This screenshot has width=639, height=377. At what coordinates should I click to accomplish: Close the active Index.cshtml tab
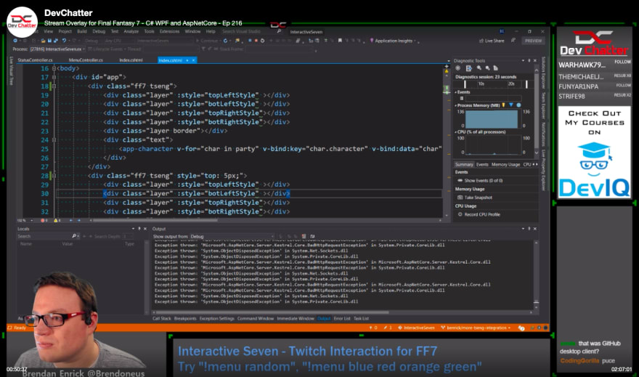point(194,60)
